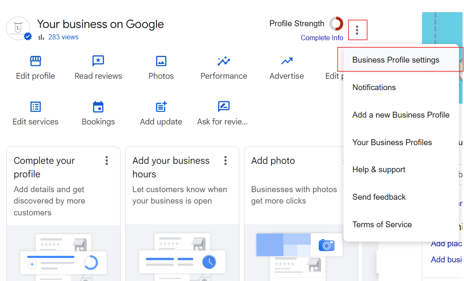Open the three-dot menu beside Profile Strength
Image resolution: width=464 pixels, height=281 pixels.
point(357,30)
